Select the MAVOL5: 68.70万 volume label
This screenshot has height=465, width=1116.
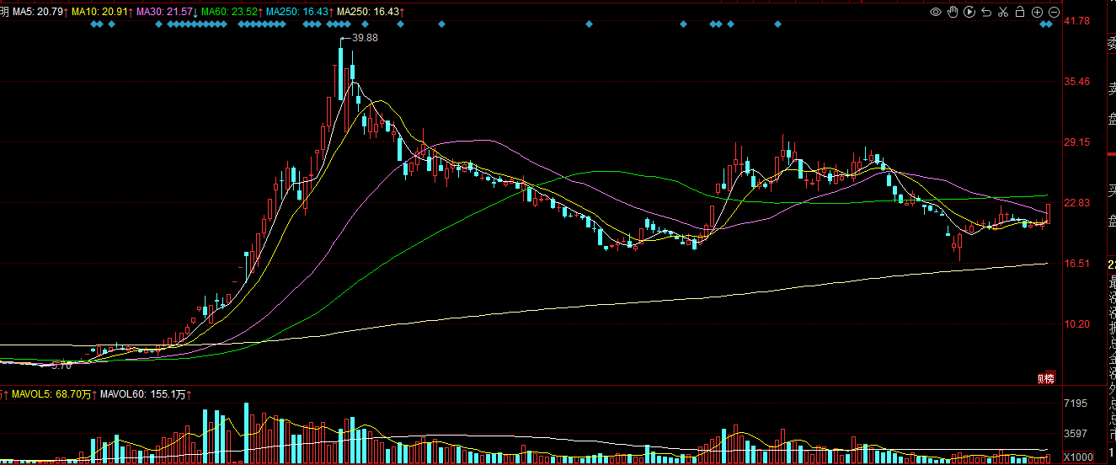pos(54,393)
